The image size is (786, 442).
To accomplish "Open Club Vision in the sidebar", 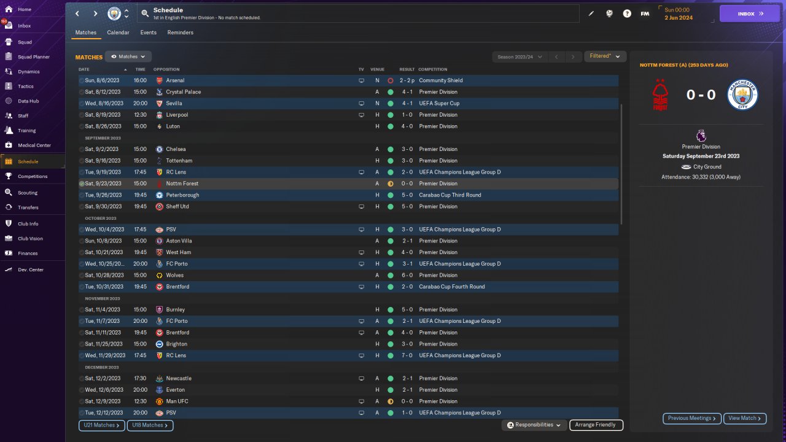I will coord(30,239).
